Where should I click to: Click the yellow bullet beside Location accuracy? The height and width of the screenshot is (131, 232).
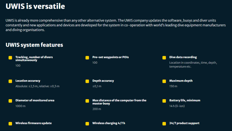click(10, 81)
